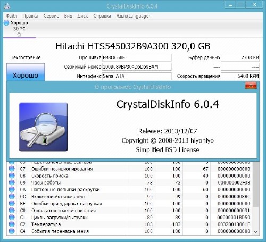This screenshot has height=242, width=266.
Task: Click status orb for Часы работы row
Action: pos(12,182)
